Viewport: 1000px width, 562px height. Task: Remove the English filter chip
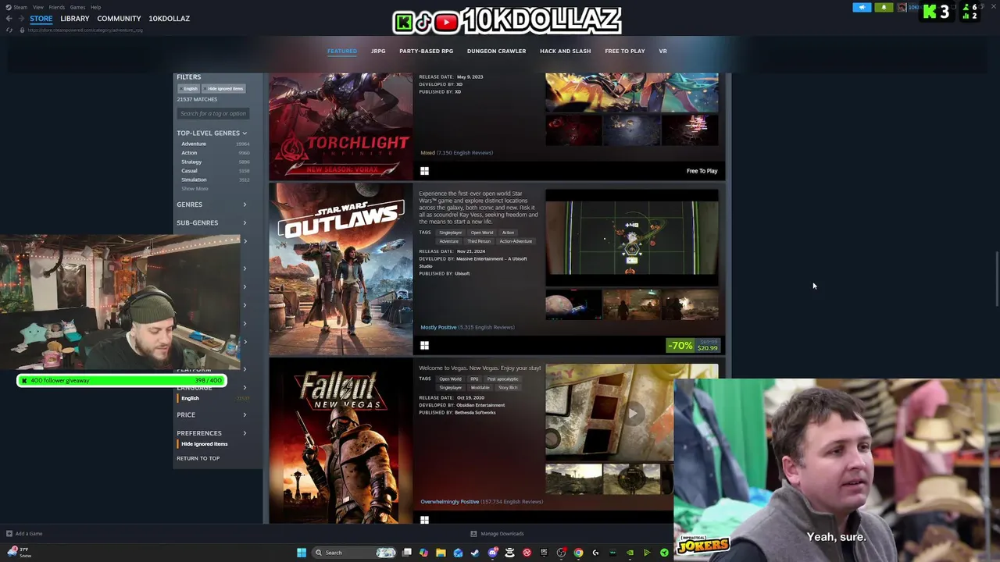(190, 88)
